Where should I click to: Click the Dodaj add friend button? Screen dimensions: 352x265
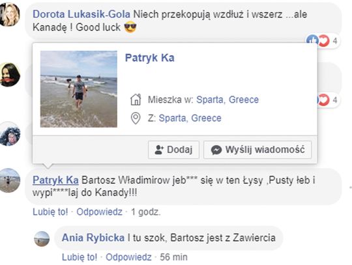tap(173, 150)
